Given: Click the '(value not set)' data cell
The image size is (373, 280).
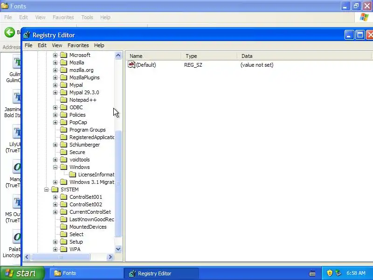Looking at the screenshot, I should pos(257,65).
